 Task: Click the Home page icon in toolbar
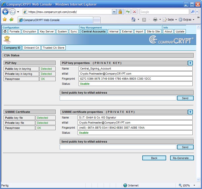pos(133,20)
